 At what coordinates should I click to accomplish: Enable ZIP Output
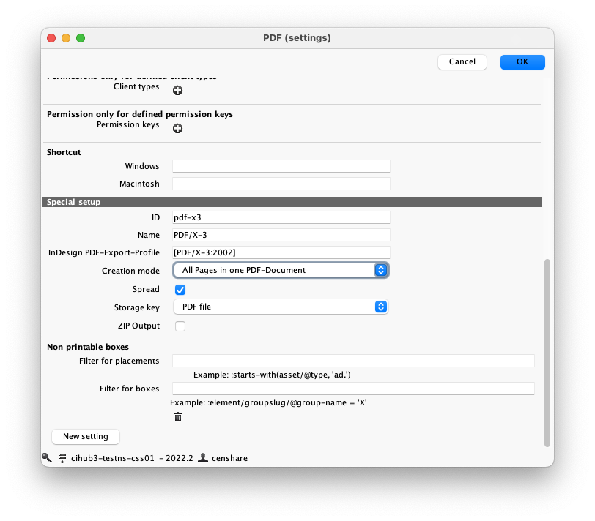coord(180,326)
